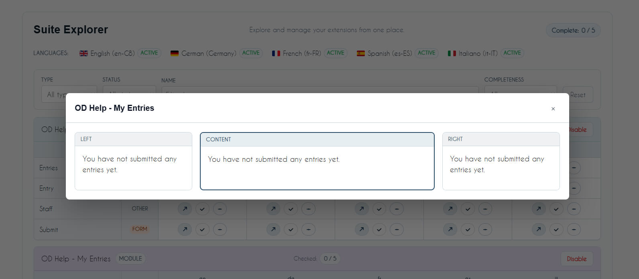Click the minus icon for Submit Spanish
The height and width of the screenshot is (279, 639).
coord(485,229)
